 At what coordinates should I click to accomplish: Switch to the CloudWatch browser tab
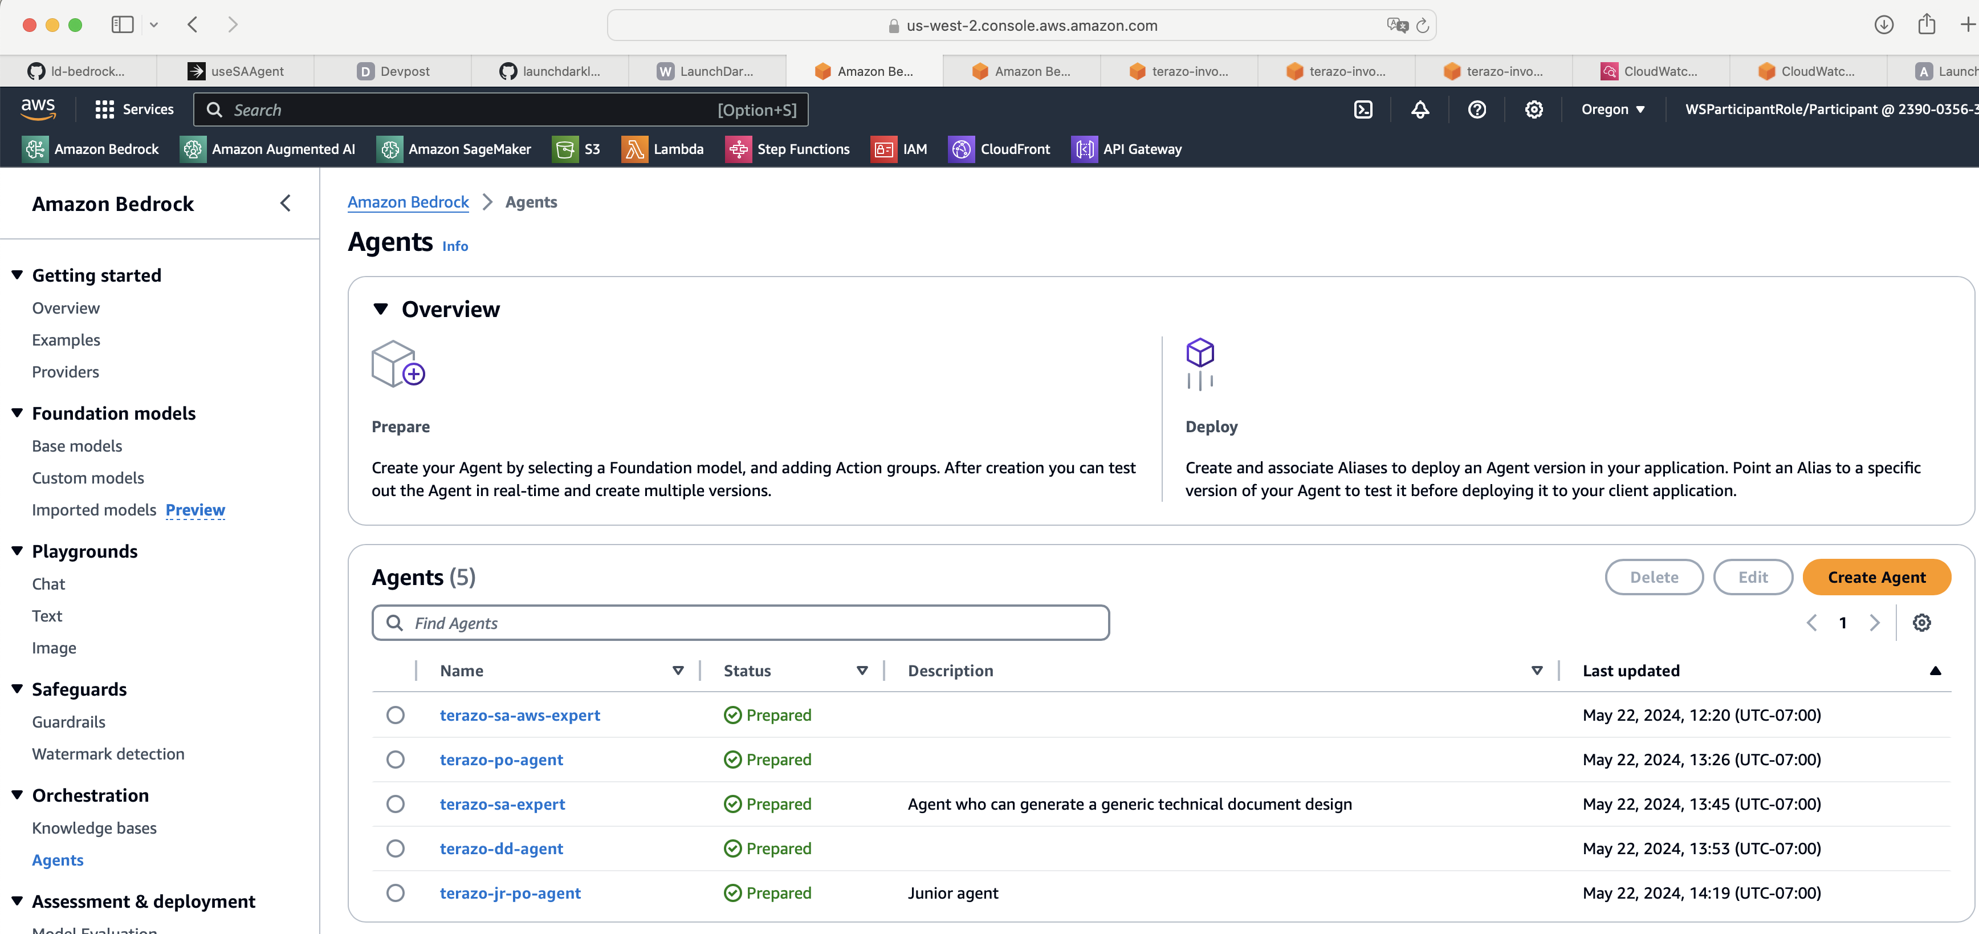tap(1651, 71)
